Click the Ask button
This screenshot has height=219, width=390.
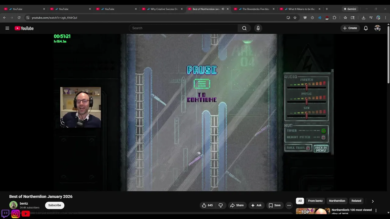256,205
